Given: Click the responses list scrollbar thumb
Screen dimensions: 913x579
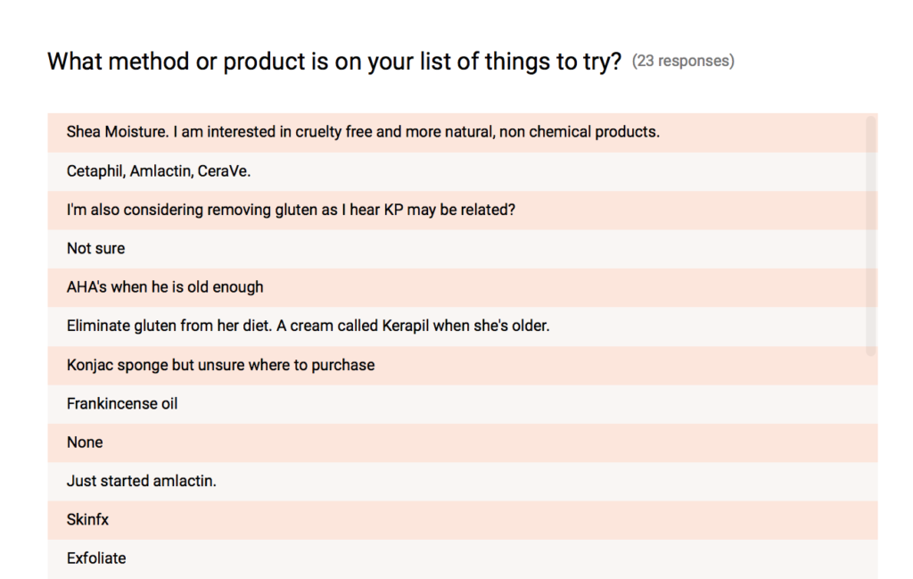Looking at the screenshot, I should 871,236.
